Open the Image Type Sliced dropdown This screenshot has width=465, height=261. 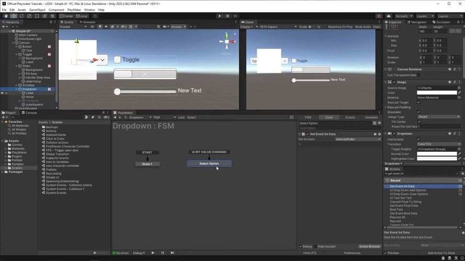click(x=439, y=117)
